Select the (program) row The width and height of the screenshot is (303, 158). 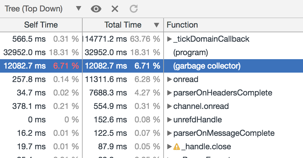190,52
